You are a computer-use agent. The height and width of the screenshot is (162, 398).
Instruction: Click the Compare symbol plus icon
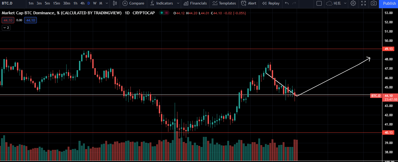point(125,3)
